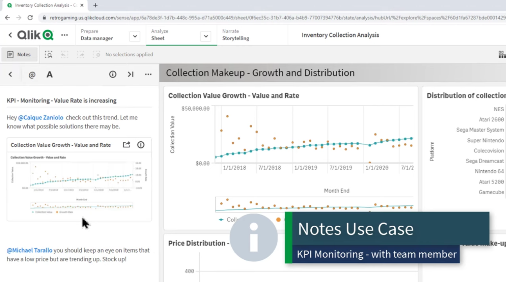This screenshot has height=282, width=506.
Task: Open text formatting with the A icon
Action: pos(50,75)
